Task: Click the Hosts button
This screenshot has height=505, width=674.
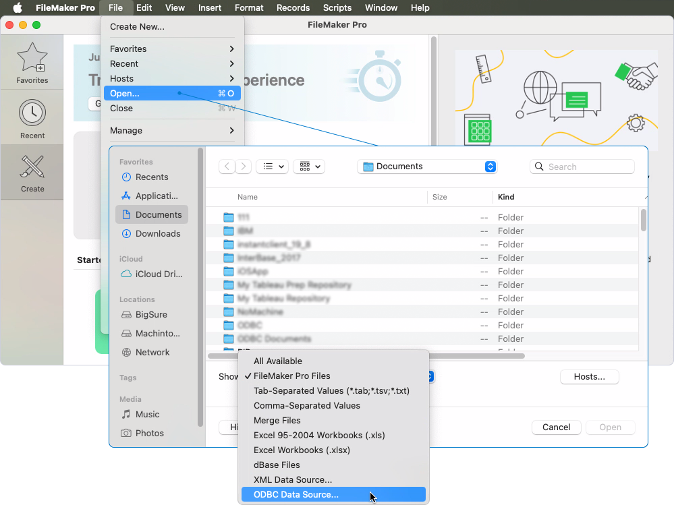Action: coord(589,376)
